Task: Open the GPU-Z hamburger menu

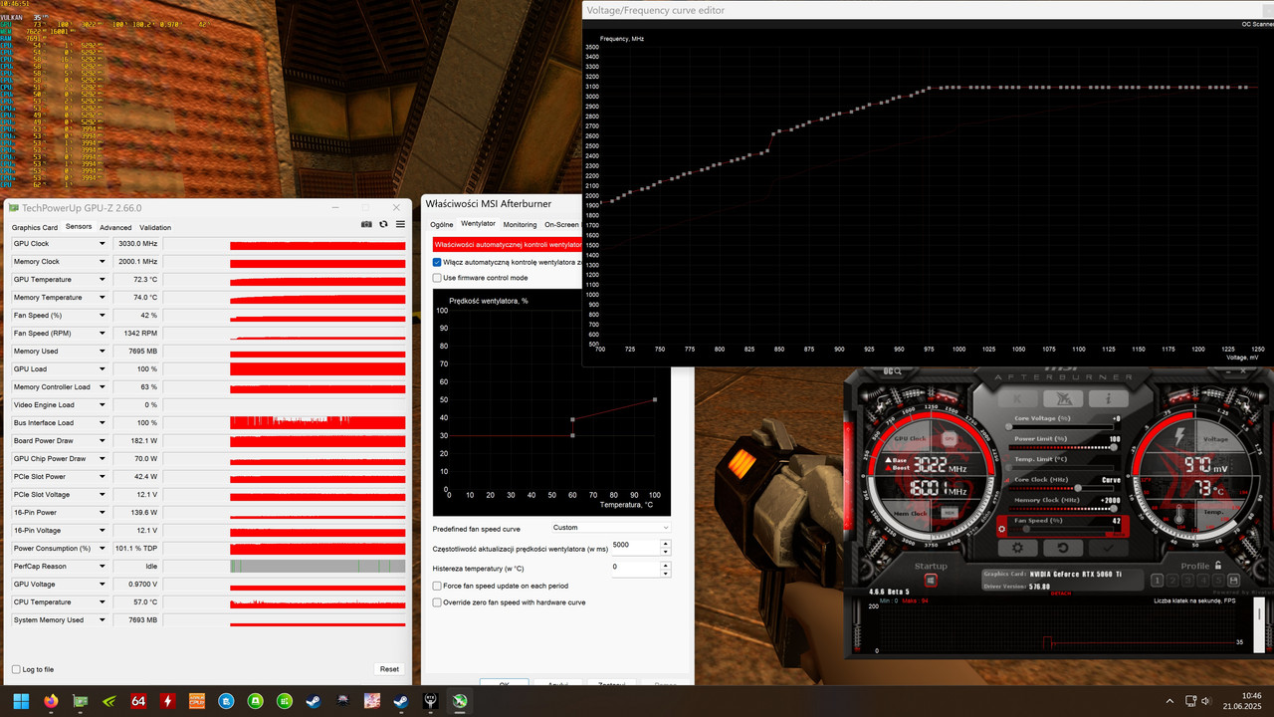Action: click(x=400, y=225)
